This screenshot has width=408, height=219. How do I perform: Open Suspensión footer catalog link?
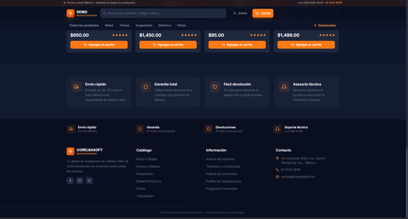click(x=145, y=174)
